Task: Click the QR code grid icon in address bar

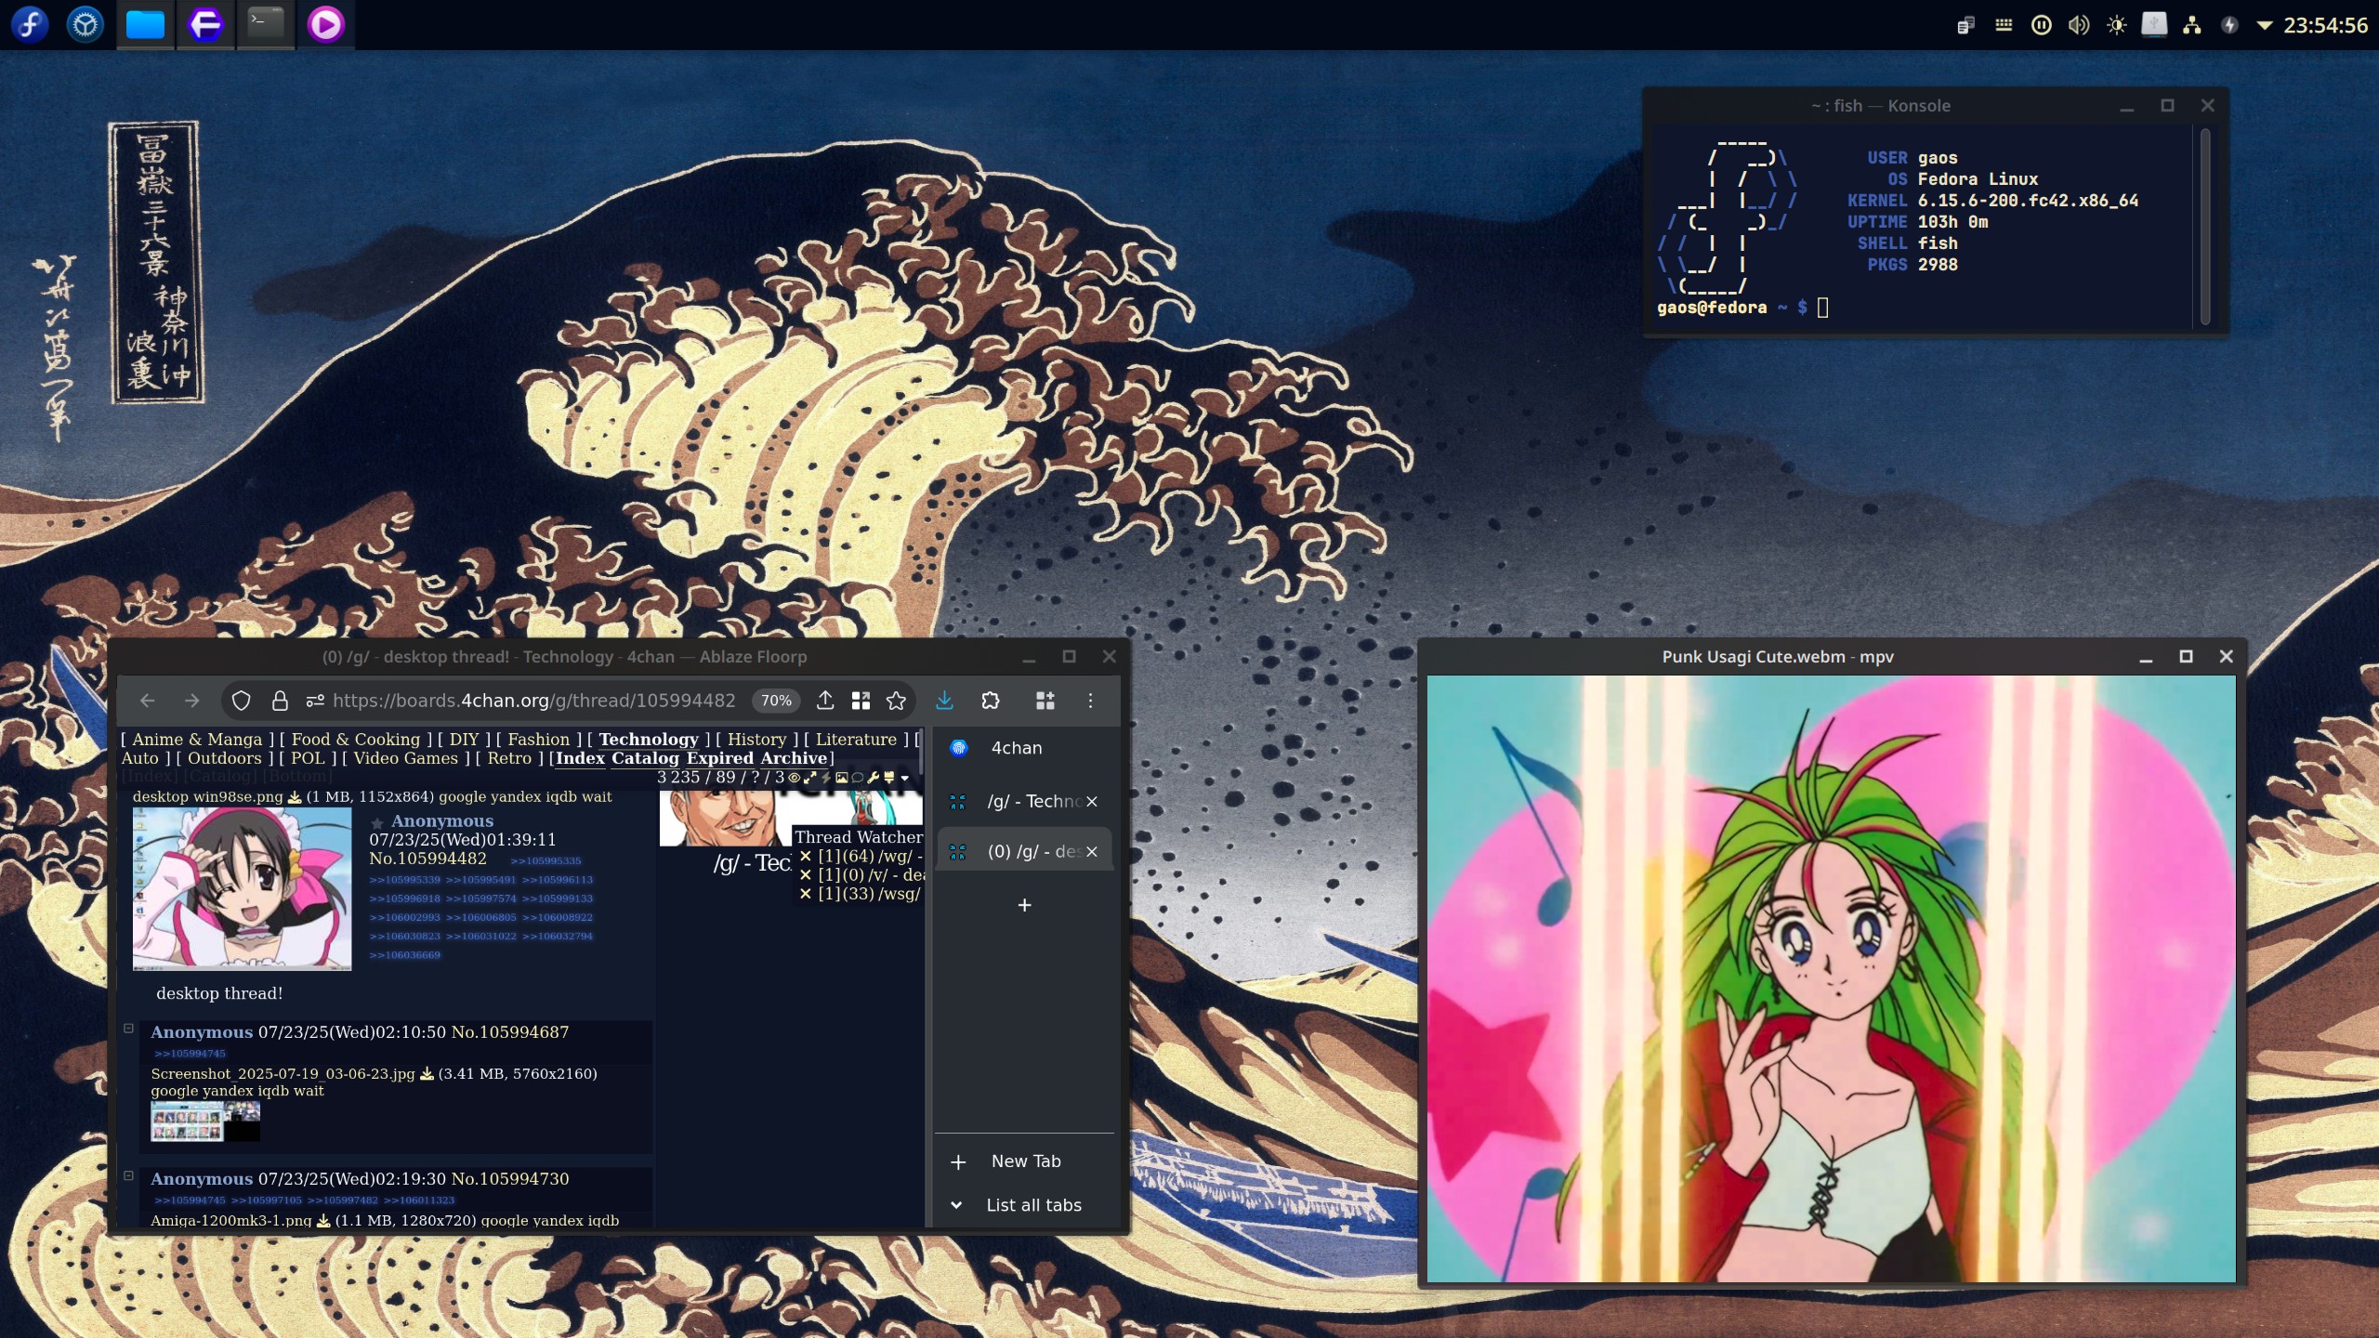Action: click(x=861, y=701)
